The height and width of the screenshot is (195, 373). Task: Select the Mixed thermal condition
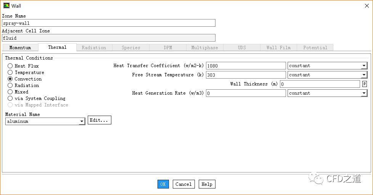coord(10,92)
